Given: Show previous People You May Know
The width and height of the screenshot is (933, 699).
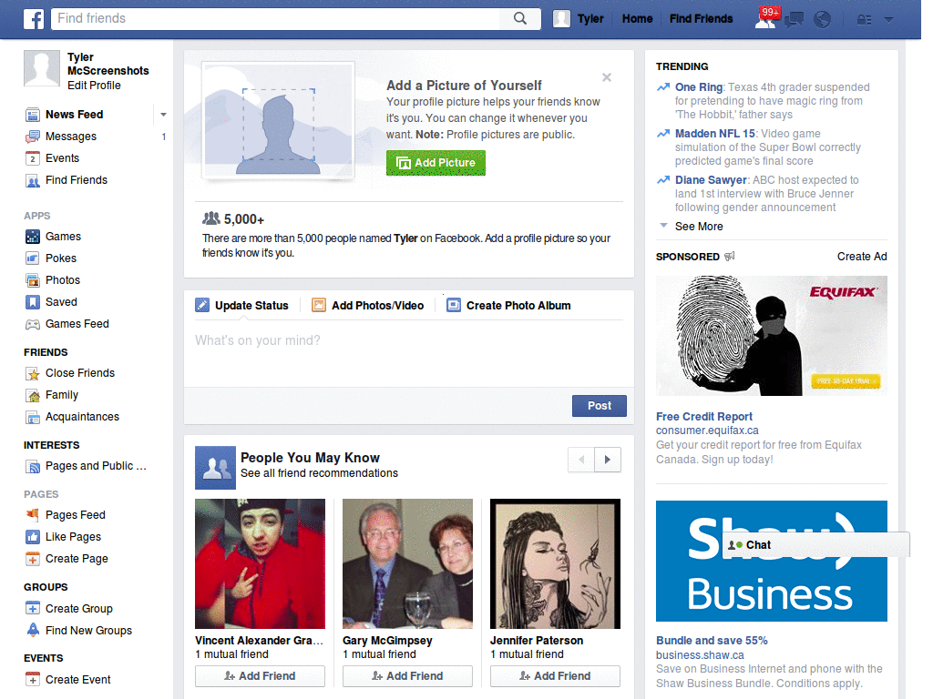Looking at the screenshot, I should pyautogui.click(x=581, y=460).
